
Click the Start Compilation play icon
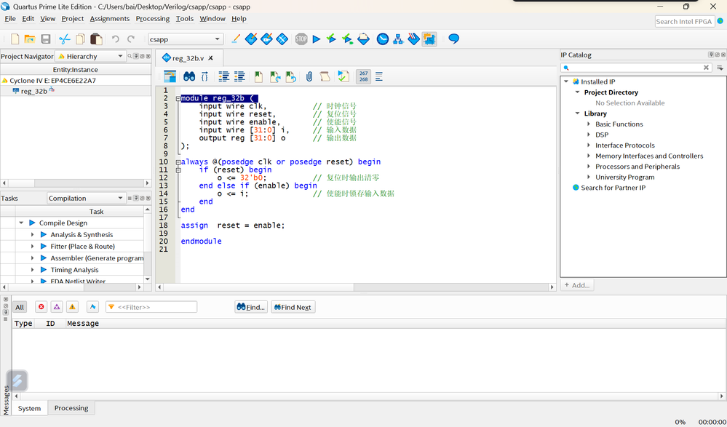point(317,39)
